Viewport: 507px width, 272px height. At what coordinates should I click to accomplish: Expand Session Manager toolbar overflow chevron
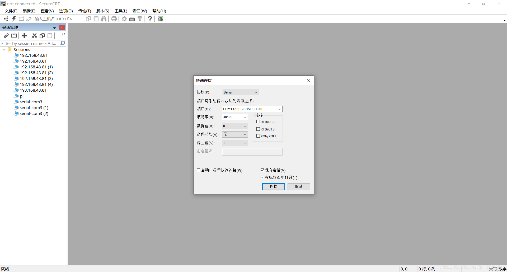click(63, 34)
